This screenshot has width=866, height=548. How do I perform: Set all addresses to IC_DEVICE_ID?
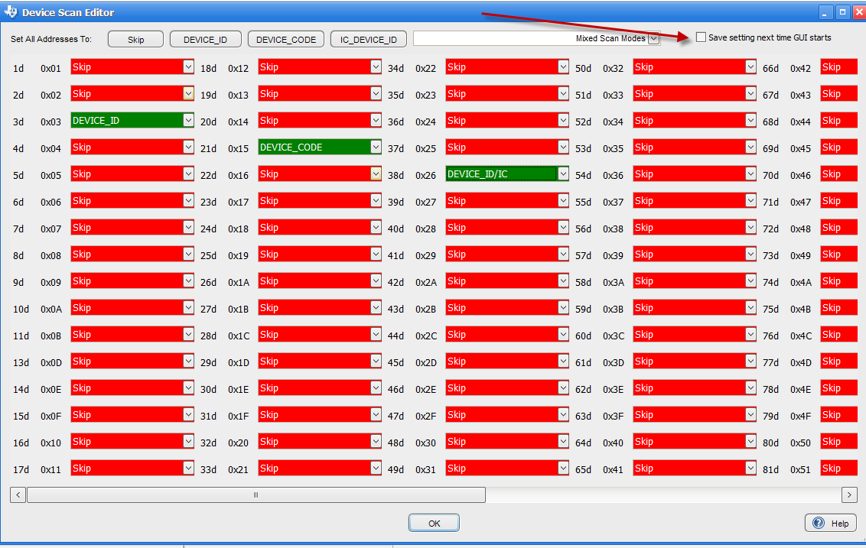coord(369,39)
